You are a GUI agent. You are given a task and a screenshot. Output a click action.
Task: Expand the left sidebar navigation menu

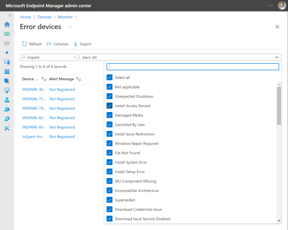10,16
